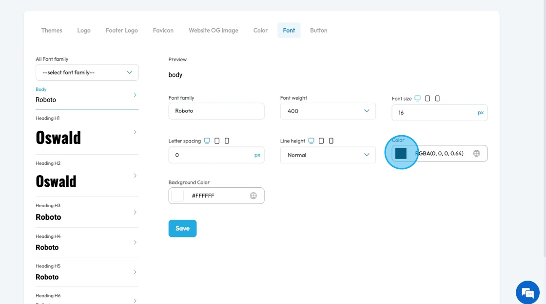546x304 pixels.
Task: Open the Font tab
Action: pyautogui.click(x=289, y=30)
